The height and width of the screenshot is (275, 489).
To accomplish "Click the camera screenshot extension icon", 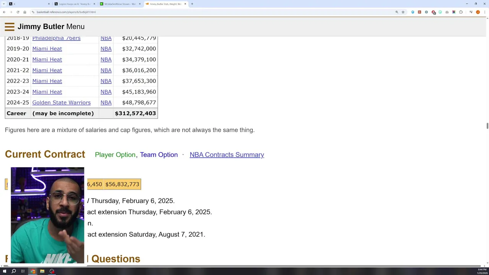I will tap(447, 12).
